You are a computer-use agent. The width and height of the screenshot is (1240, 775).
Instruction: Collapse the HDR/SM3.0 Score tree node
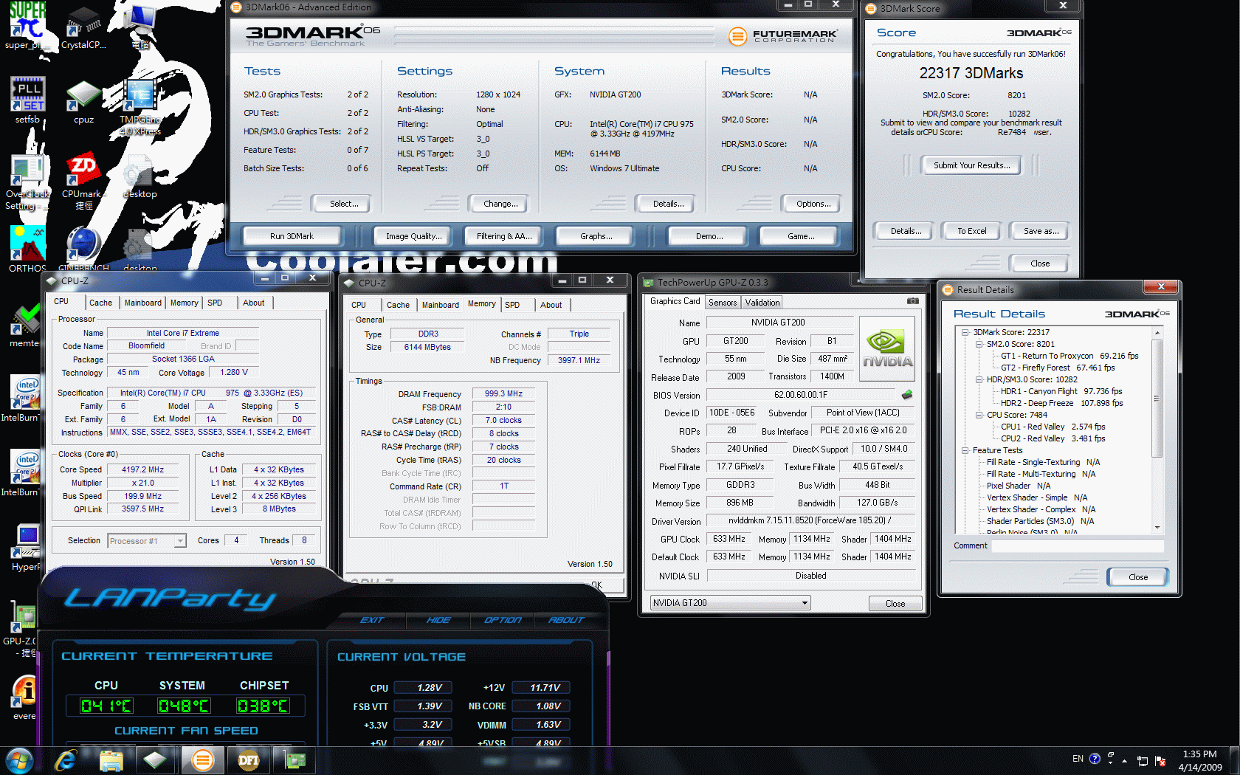coord(979,379)
